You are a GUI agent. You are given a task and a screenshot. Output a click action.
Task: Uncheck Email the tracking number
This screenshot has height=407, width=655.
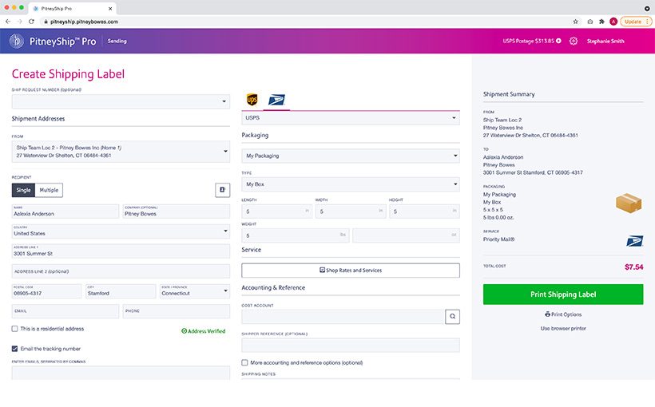click(x=14, y=349)
